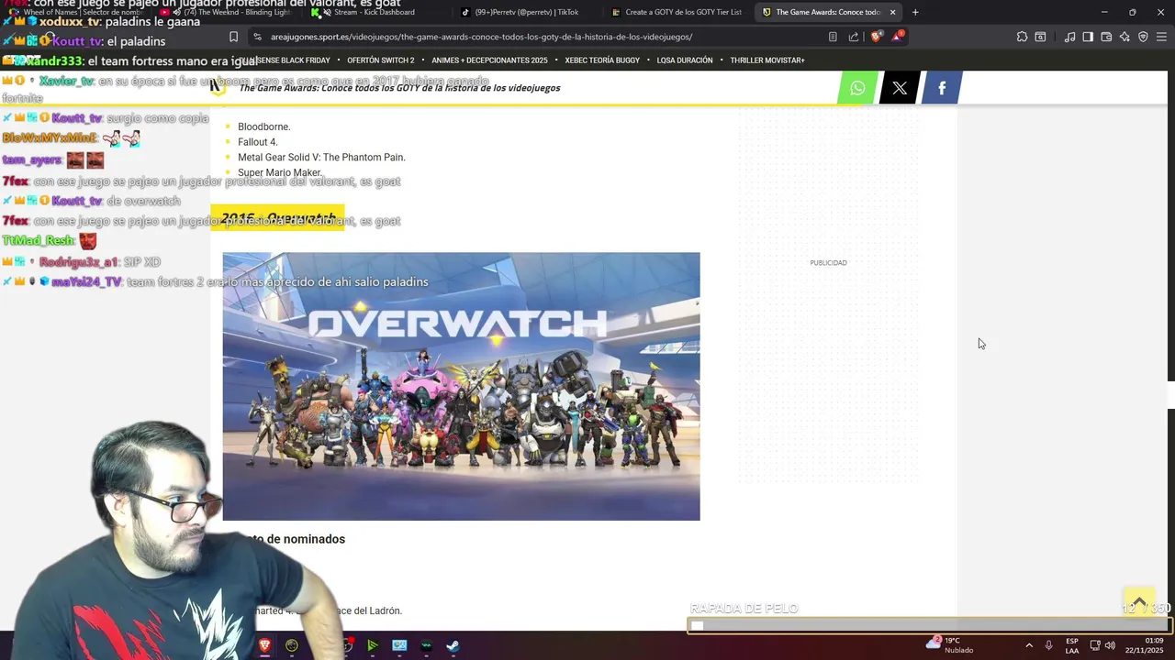Open OFERTÓN SWITCH 2 nav link
1175x660 pixels.
tap(381, 60)
